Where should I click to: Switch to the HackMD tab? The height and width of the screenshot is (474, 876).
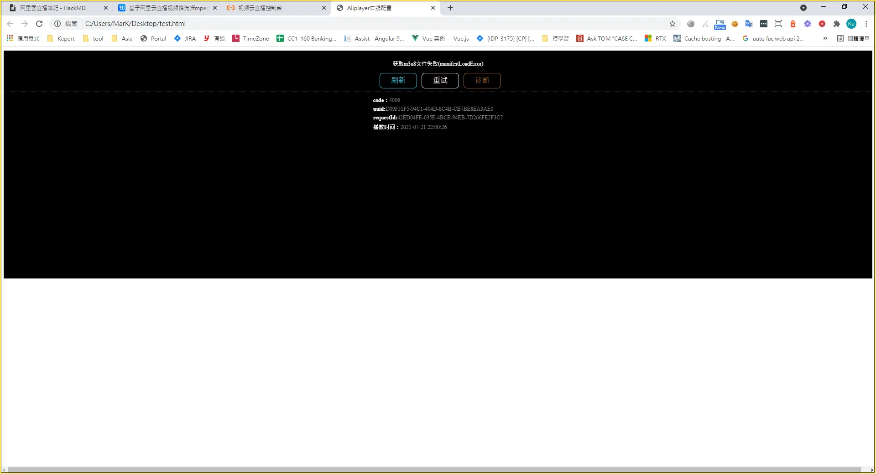click(55, 8)
